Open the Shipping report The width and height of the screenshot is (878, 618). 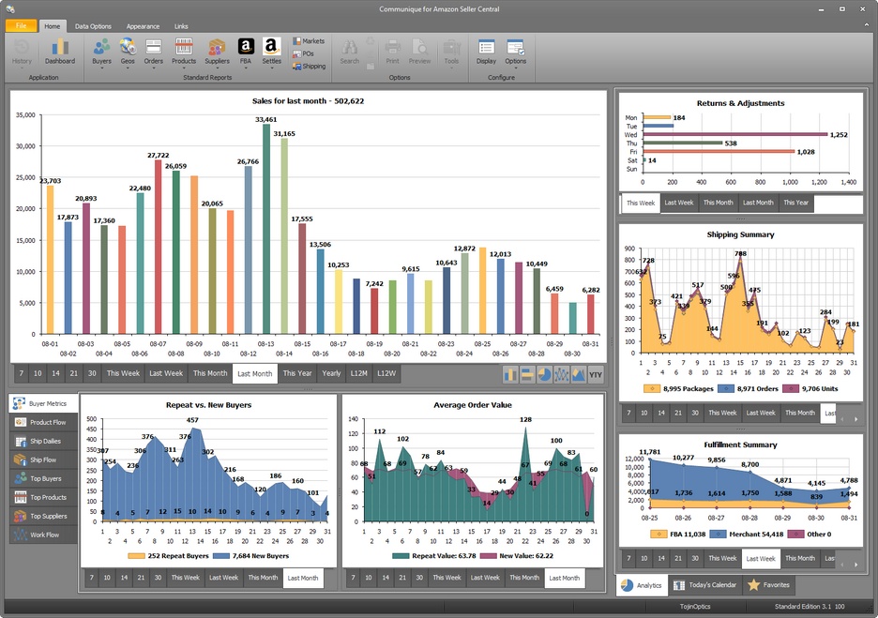coord(309,66)
